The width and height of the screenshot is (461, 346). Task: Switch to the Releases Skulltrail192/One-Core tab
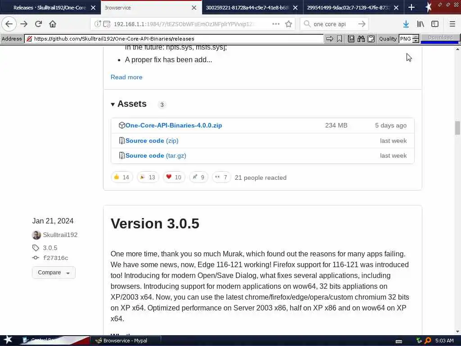(x=50, y=8)
